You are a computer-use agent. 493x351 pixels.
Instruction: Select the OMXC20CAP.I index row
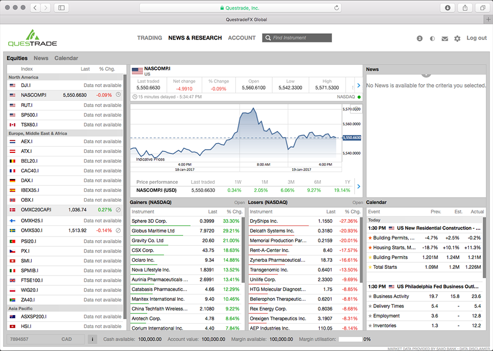[x=65, y=209]
